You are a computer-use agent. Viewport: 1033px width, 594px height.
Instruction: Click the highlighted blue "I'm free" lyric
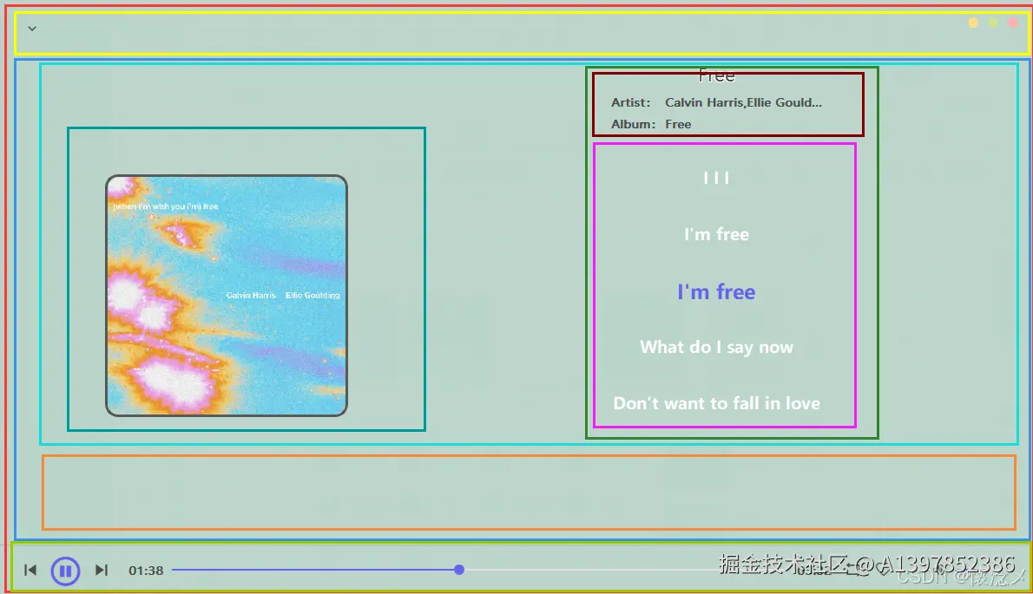[x=716, y=291]
